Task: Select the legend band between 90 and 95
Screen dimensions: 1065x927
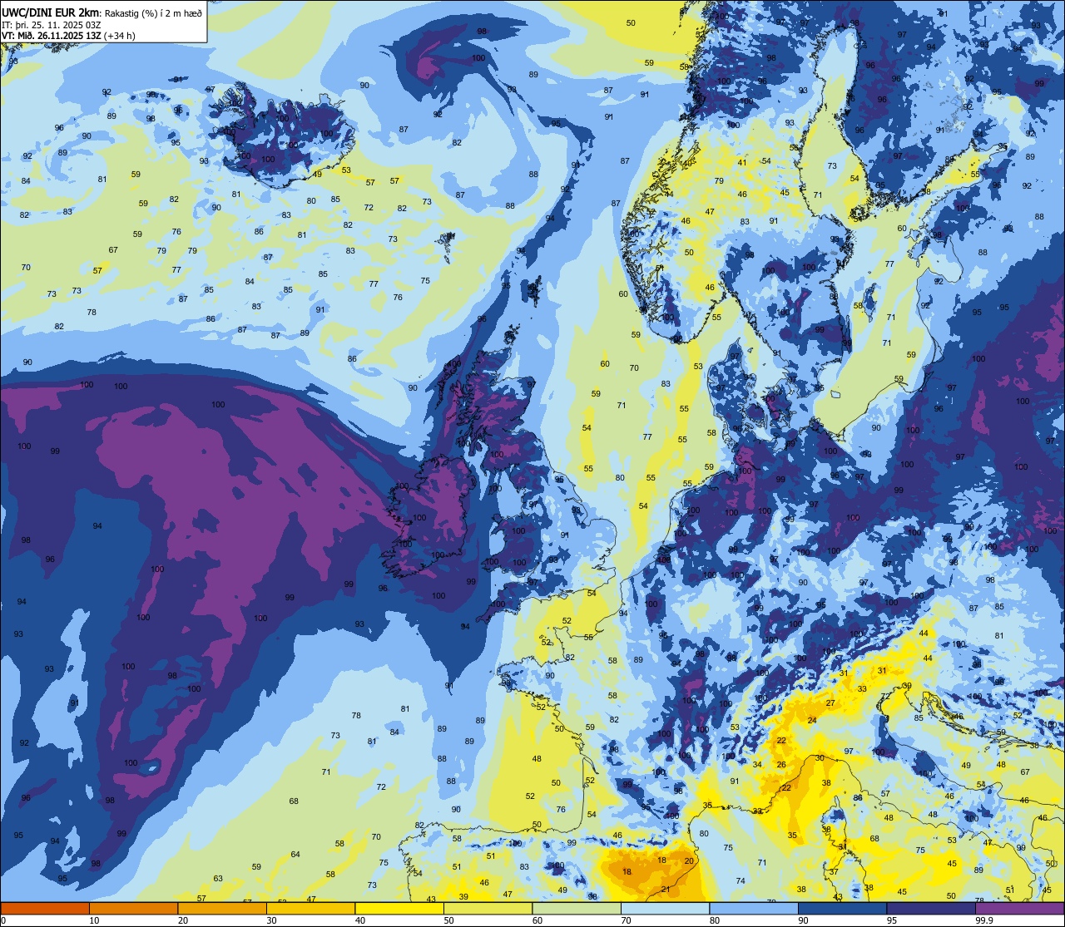Action: (x=842, y=908)
